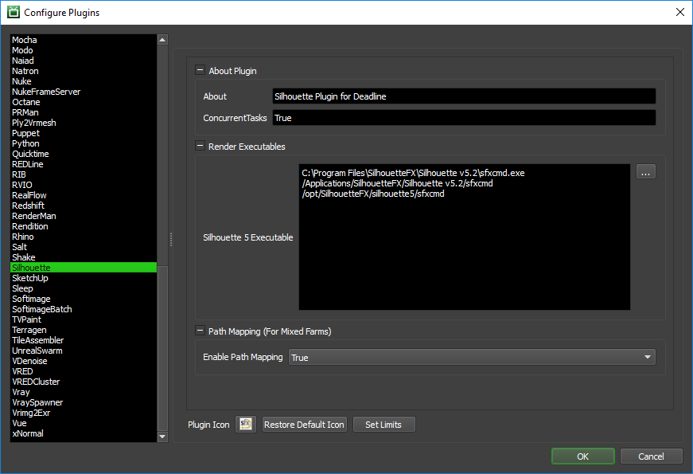Select VREDCluster in the plugin list

coord(84,382)
